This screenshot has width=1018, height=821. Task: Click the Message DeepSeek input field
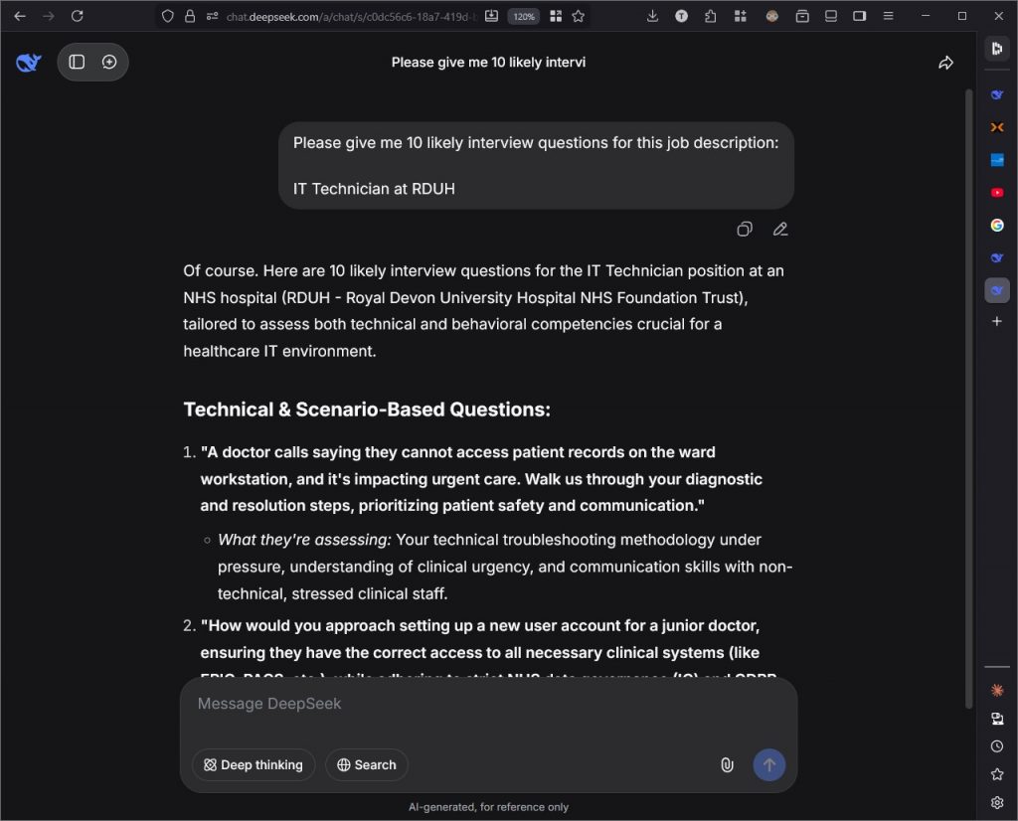click(487, 704)
